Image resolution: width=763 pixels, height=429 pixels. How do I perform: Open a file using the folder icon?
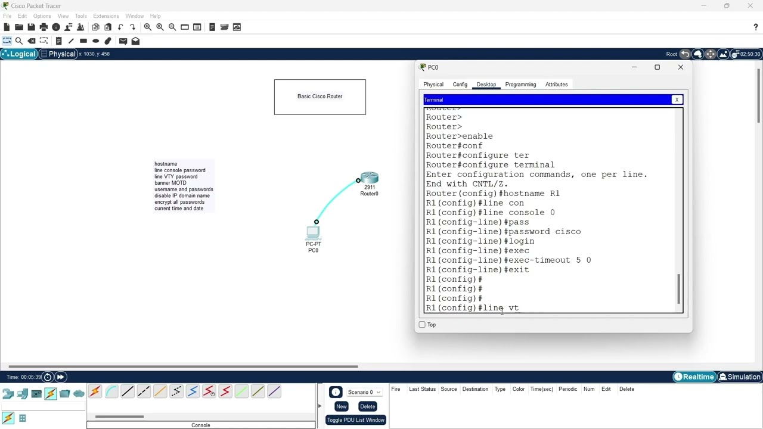(x=19, y=27)
